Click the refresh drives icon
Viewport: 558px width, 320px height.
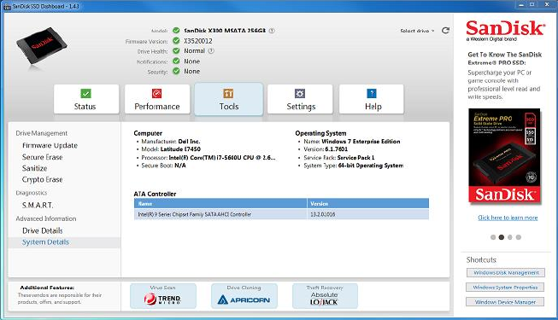(x=445, y=31)
